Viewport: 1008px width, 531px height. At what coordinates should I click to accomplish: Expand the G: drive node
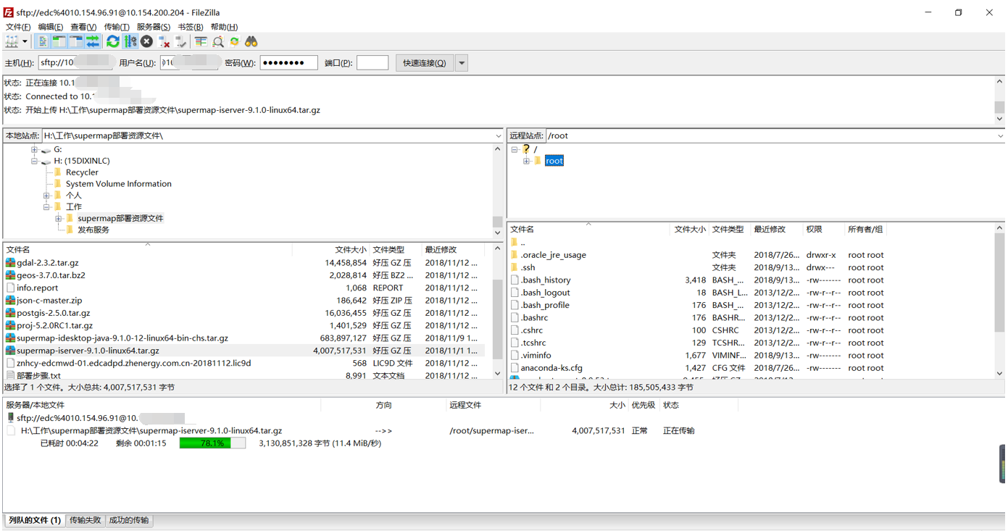34,150
